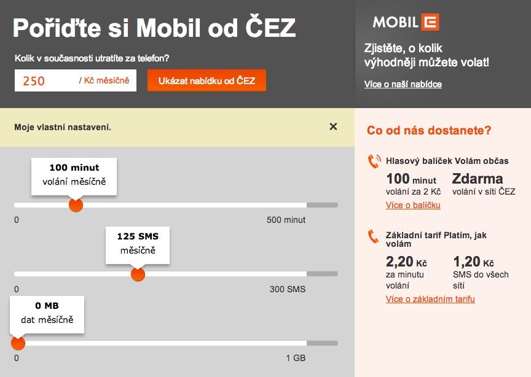Click the Co od nás dostanete heading
This screenshot has height=377, width=531.
429,130
